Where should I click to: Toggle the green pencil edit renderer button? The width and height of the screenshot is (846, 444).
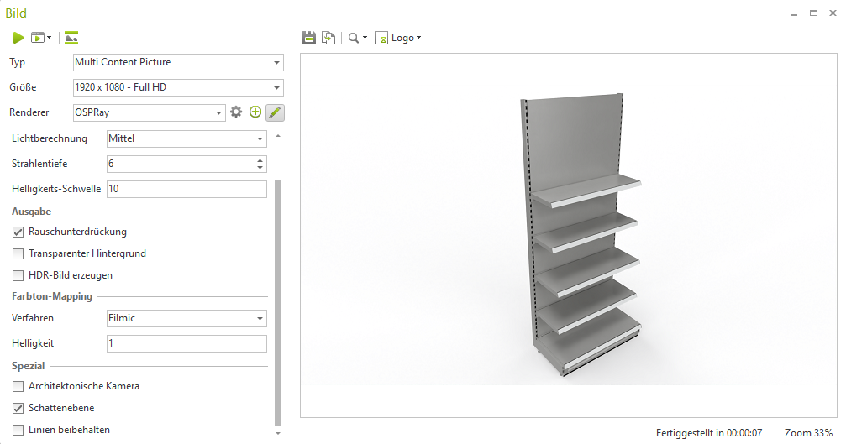275,112
